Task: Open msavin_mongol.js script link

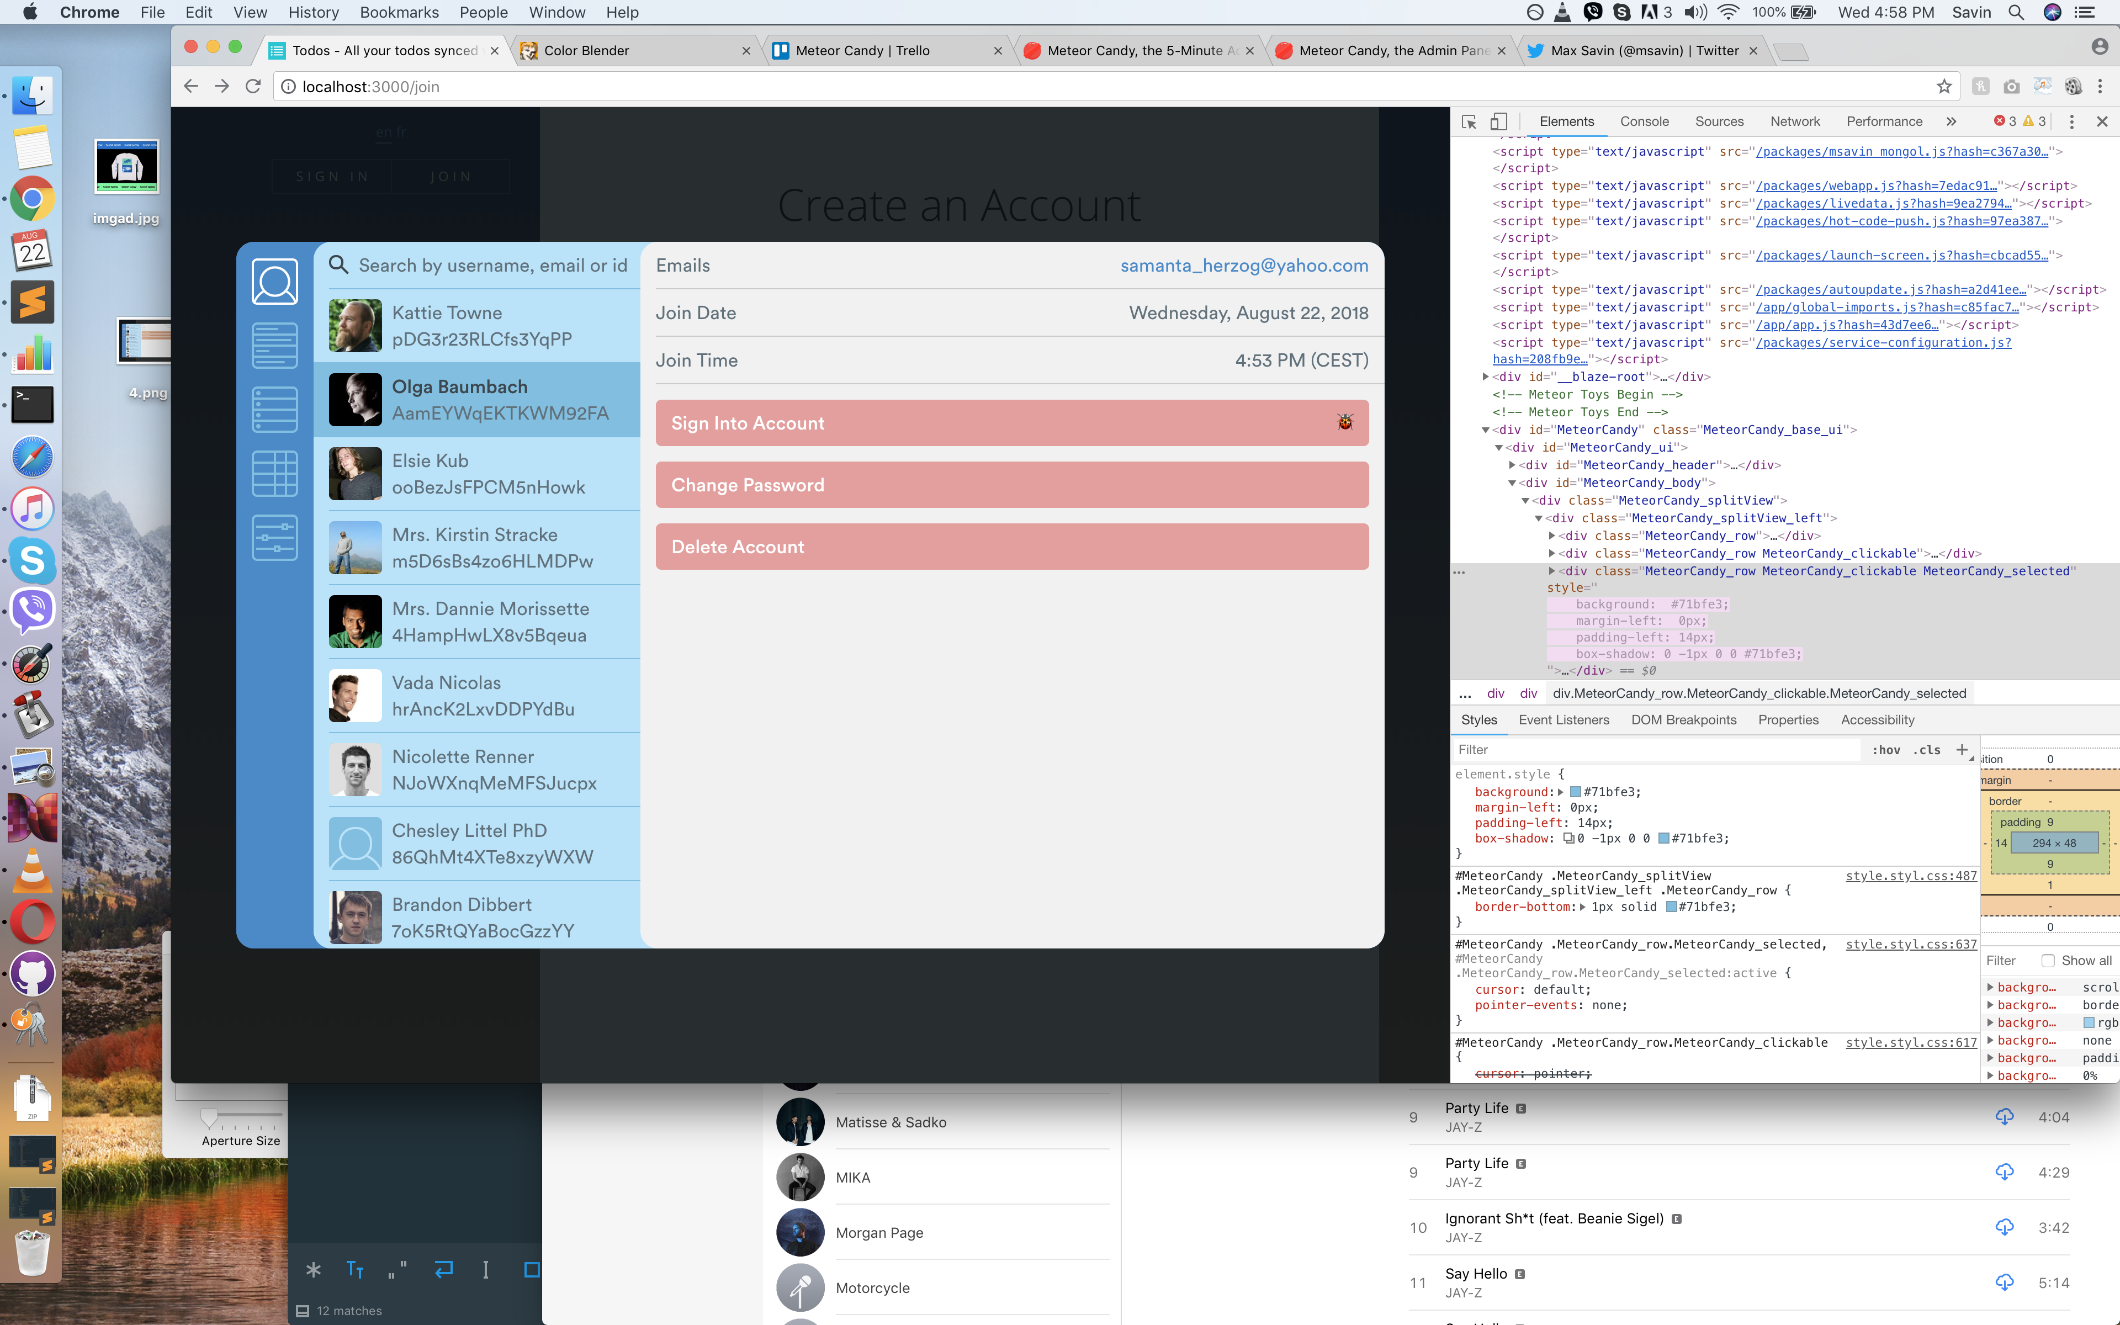Action: coord(1902,152)
